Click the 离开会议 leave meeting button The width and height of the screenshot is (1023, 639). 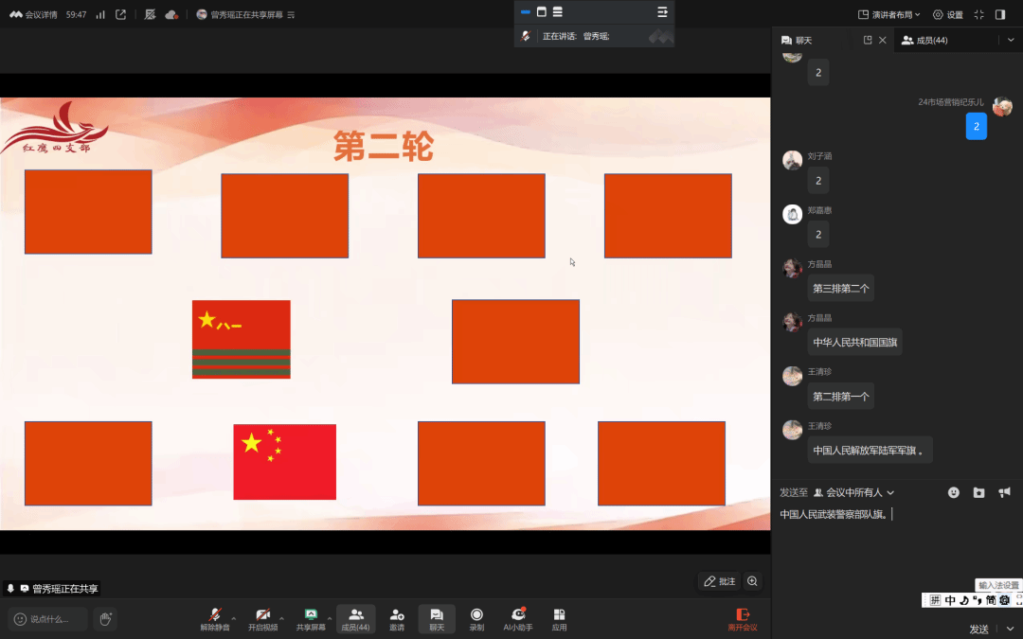pyautogui.click(x=743, y=619)
